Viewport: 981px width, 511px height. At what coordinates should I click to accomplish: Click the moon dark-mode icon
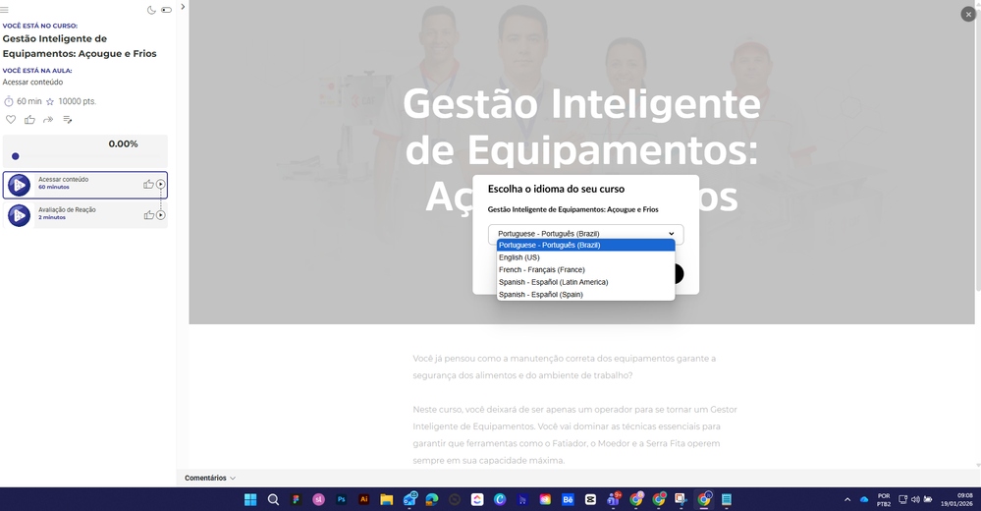click(x=151, y=10)
